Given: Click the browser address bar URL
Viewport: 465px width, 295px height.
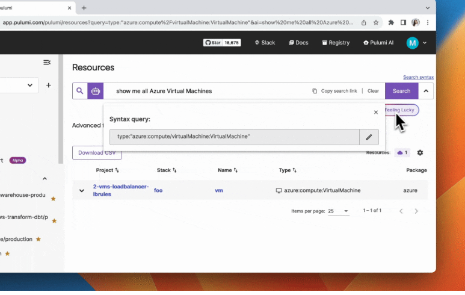Looking at the screenshot, I should click(178, 22).
